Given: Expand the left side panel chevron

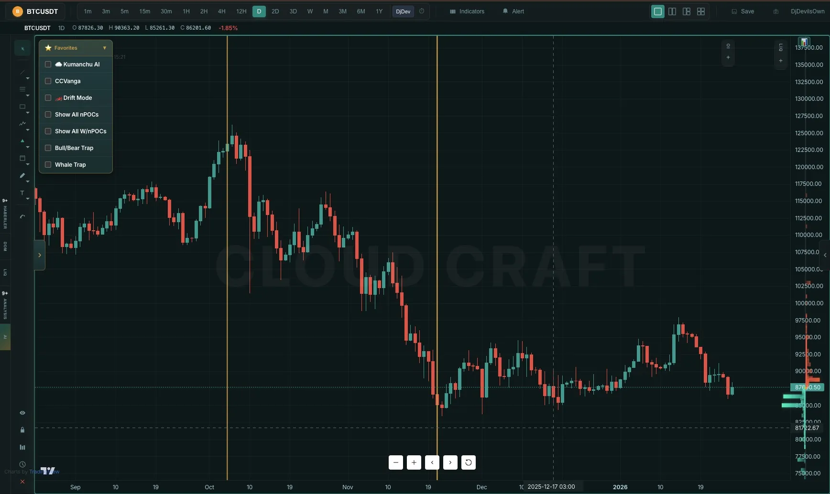Looking at the screenshot, I should (x=40, y=255).
